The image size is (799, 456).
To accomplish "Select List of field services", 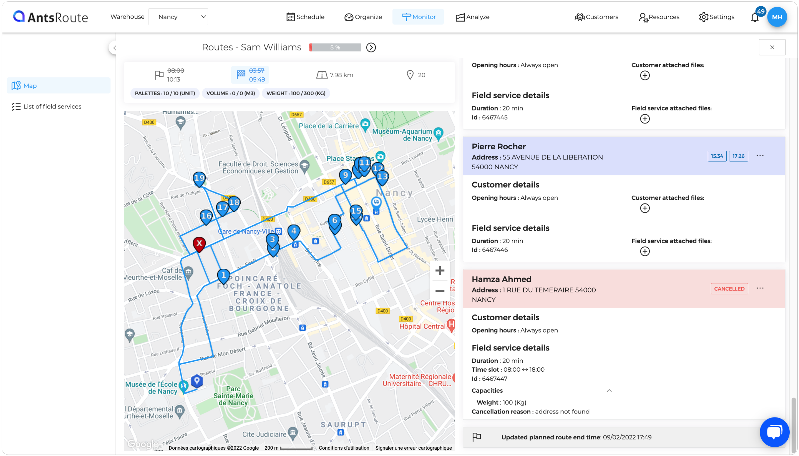I will [x=46, y=107].
